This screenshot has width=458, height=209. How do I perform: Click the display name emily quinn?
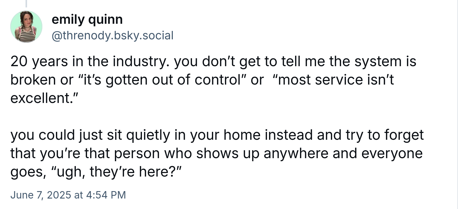87,19
